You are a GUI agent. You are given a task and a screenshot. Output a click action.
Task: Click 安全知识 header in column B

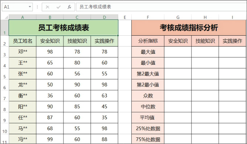point(50,41)
